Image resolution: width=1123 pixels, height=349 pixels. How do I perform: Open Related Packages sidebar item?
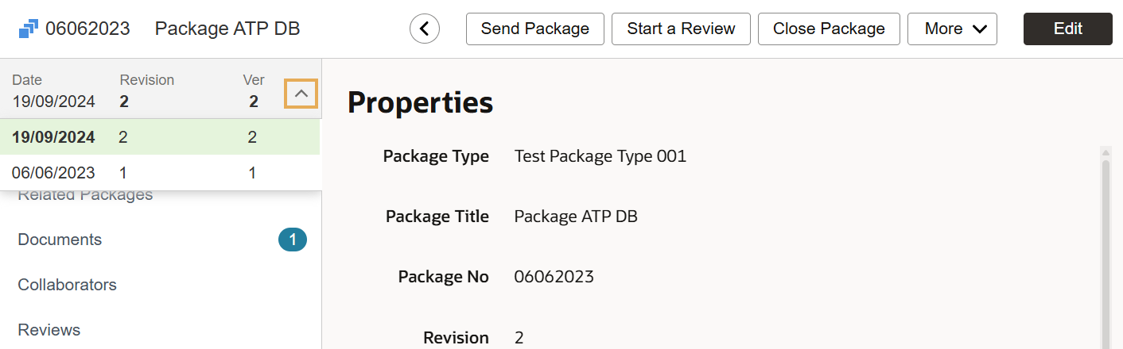click(85, 196)
